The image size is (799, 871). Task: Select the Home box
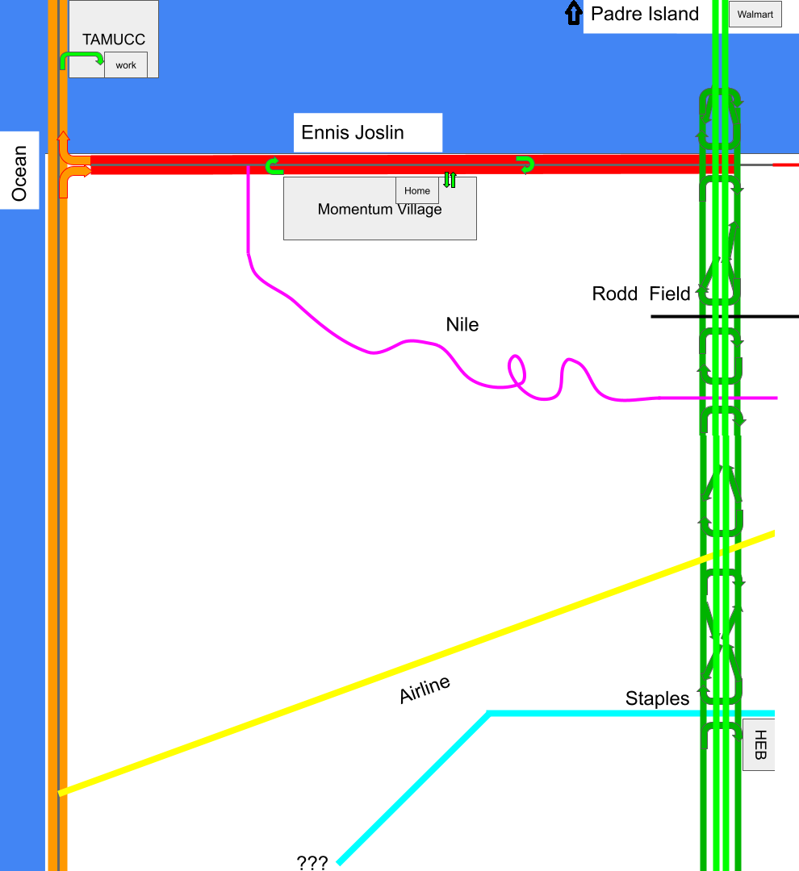(x=416, y=191)
